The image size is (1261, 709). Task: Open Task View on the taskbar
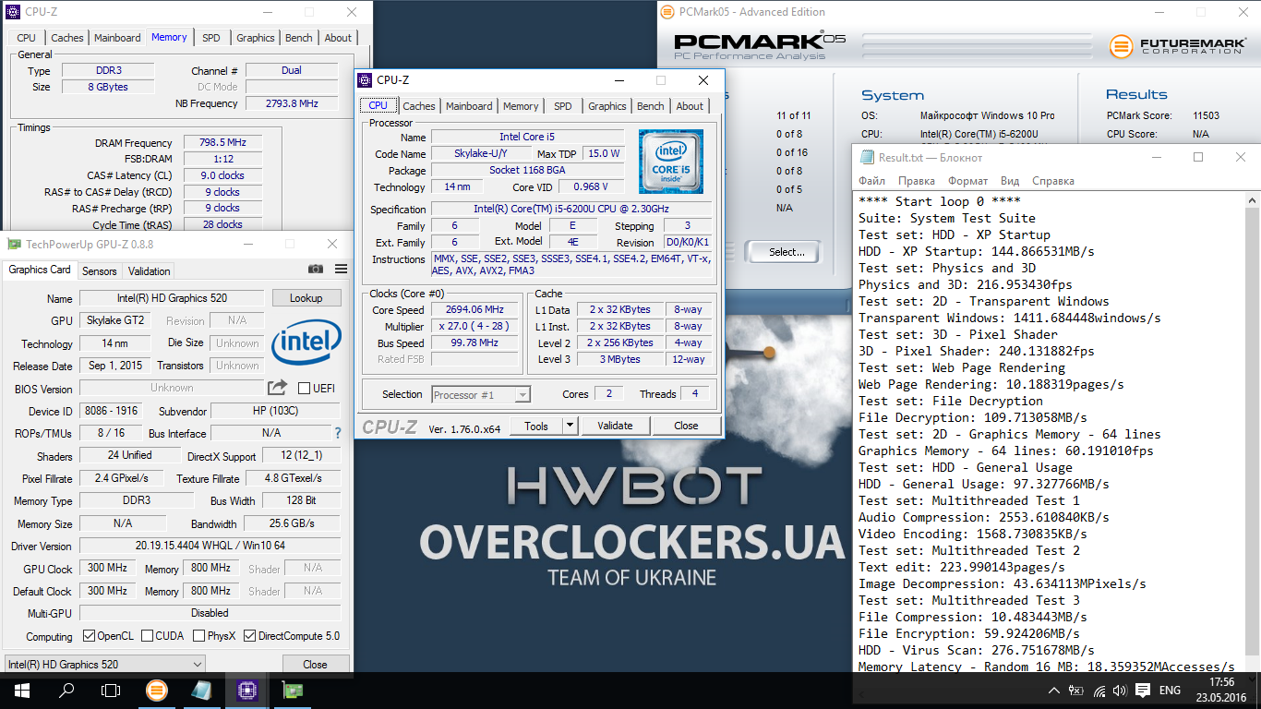coord(111,690)
